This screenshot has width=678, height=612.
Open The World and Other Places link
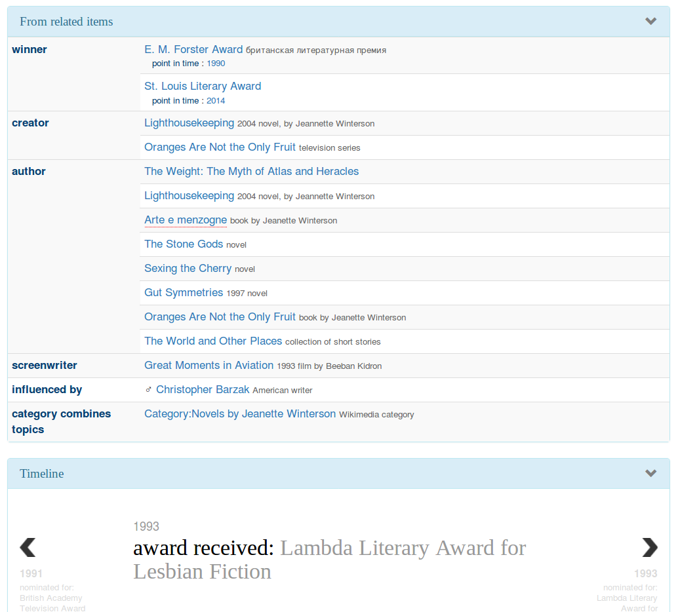click(212, 341)
